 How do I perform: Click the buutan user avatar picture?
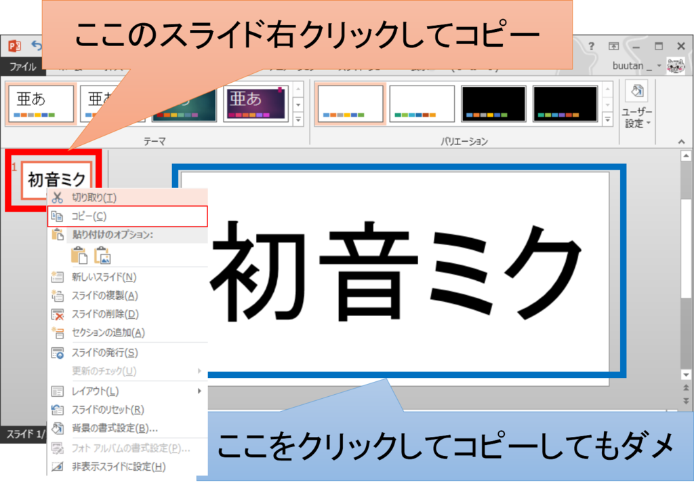pyautogui.click(x=676, y=66)
